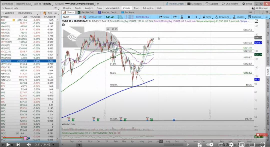Image resolution: width=270 pixels, height=147 pixels.
Task: Open the ETF/FUTURES watchlist selector
Action: point(27,13)
